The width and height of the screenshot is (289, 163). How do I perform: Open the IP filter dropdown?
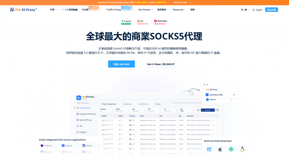tap(171, 110)
